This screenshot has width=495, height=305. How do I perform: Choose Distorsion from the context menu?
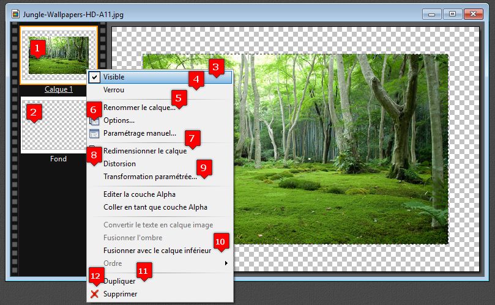pos(119,164)
